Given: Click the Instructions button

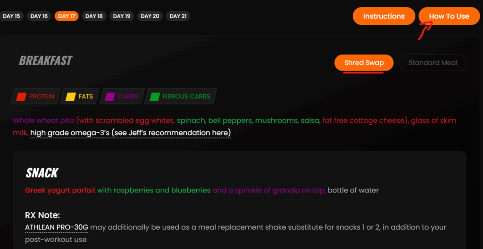Looking at the screenshot, I should (x=384, y=16).
